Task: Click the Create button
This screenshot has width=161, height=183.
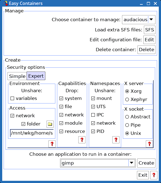Action: point(146,163)
